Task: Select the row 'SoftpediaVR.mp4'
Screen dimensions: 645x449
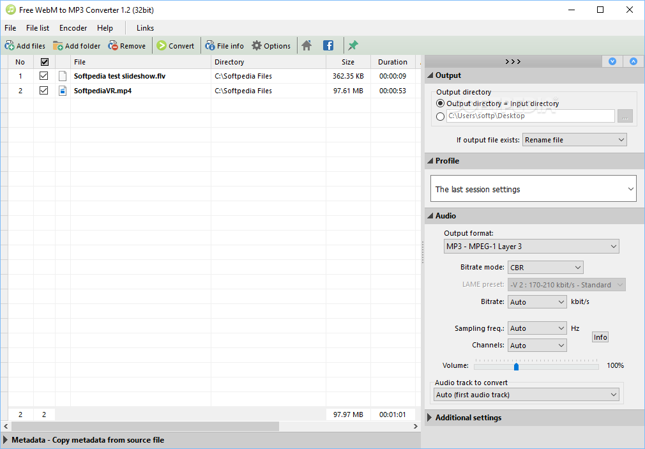Action: point(211,91)
